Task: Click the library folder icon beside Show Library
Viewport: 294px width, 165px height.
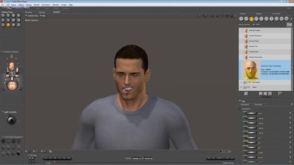Action: click(289, 24)
